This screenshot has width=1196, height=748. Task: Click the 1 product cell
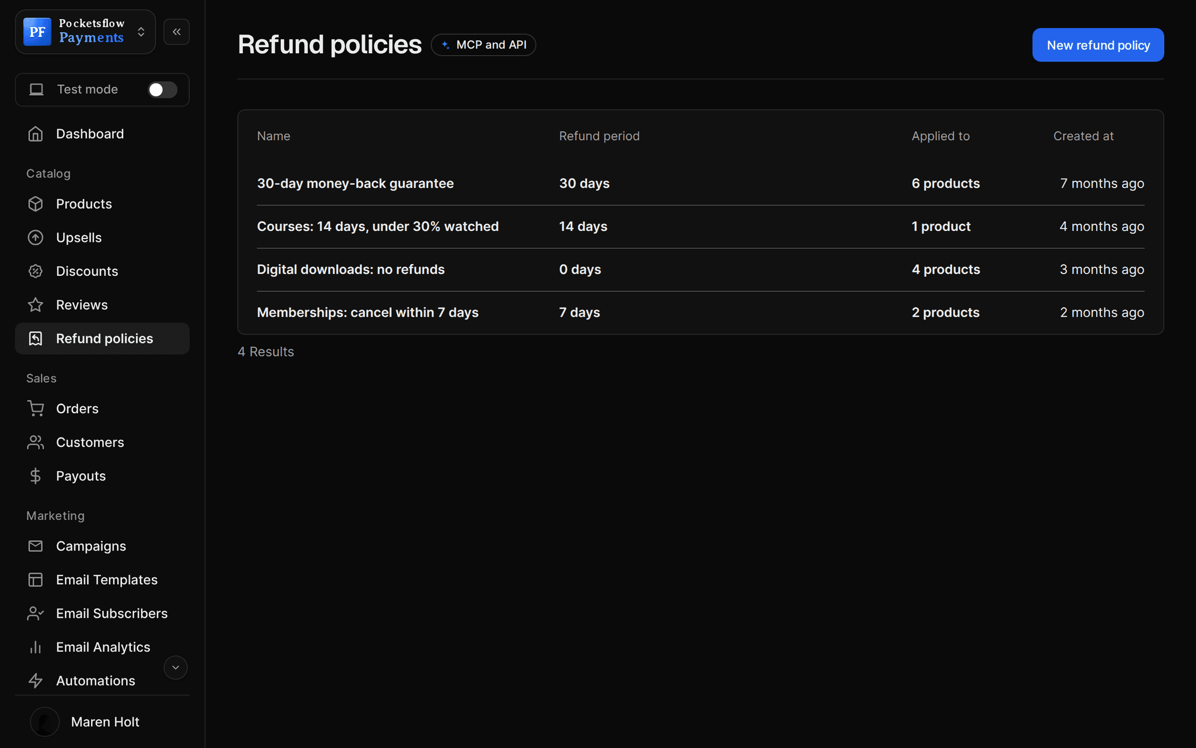[x=941, y=226]
